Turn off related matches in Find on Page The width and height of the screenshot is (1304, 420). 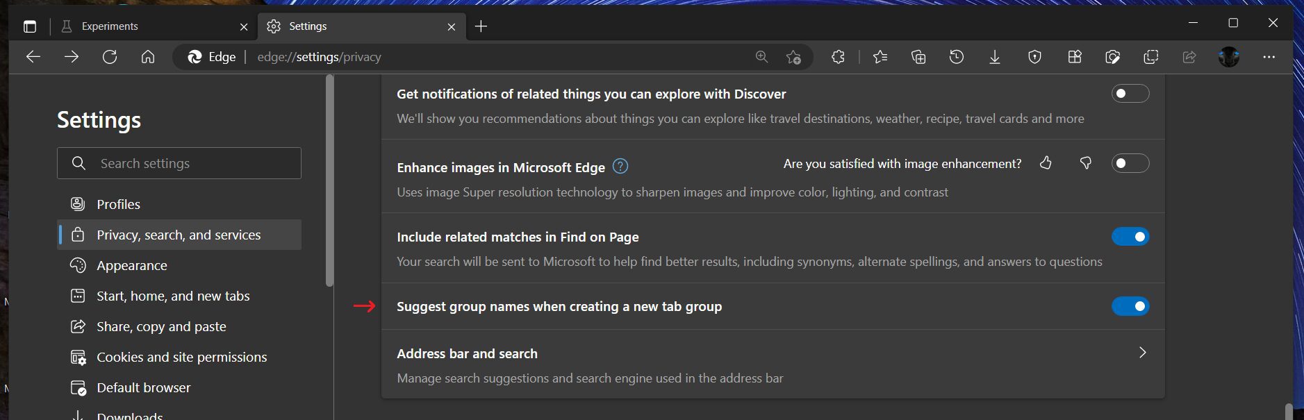(x=1130, y=237)
